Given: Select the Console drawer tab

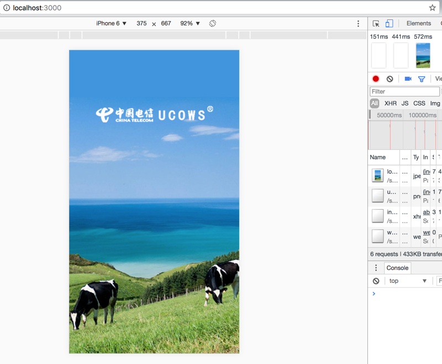Looking at the screenshot, I should [397, 268].
